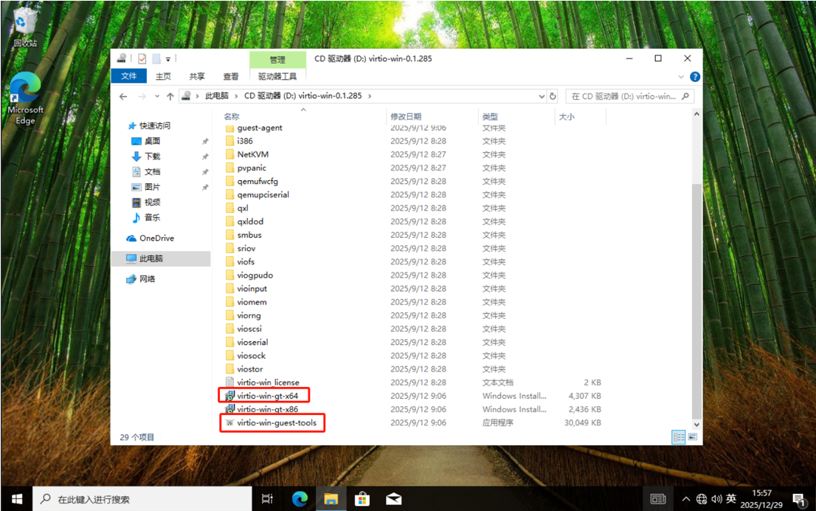
Task: Switch to the 查看 ribbon tab
Action: (231, 76)
